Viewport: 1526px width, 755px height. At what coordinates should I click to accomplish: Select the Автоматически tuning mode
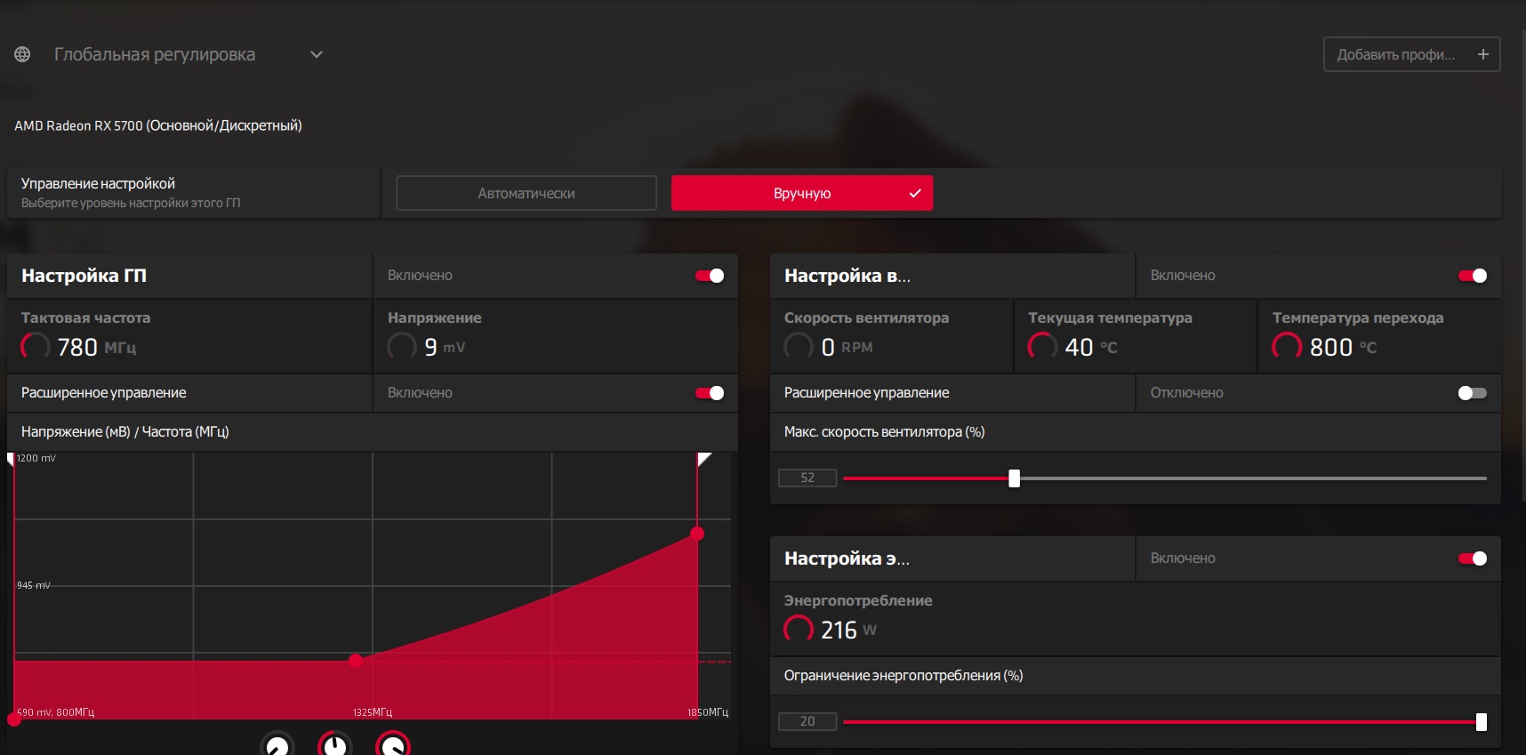point(526,193)
